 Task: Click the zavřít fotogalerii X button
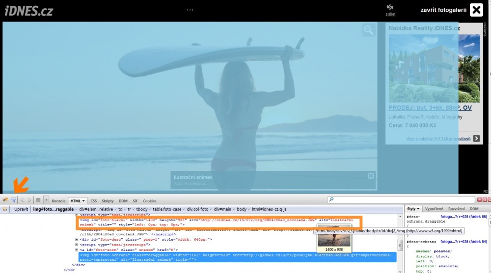pos(476,10)
